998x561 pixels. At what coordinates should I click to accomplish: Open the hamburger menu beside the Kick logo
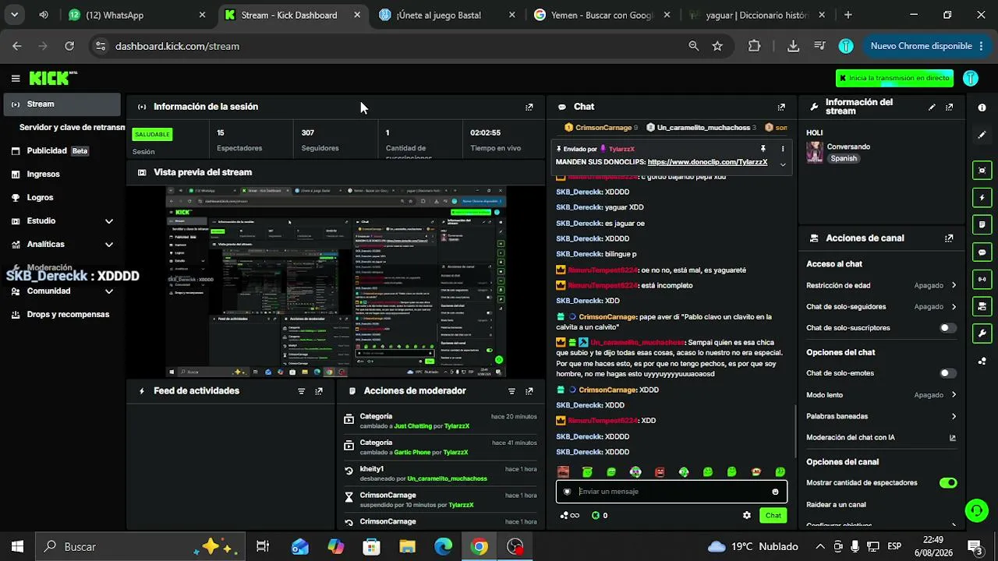point(16,78)
